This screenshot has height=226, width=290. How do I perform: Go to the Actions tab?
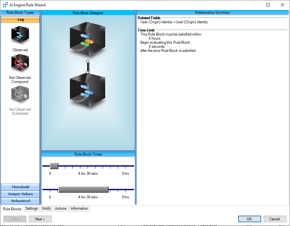click(61, 208)
